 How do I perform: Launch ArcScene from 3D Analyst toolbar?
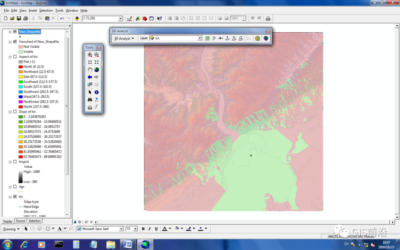[x=257, y=38]
